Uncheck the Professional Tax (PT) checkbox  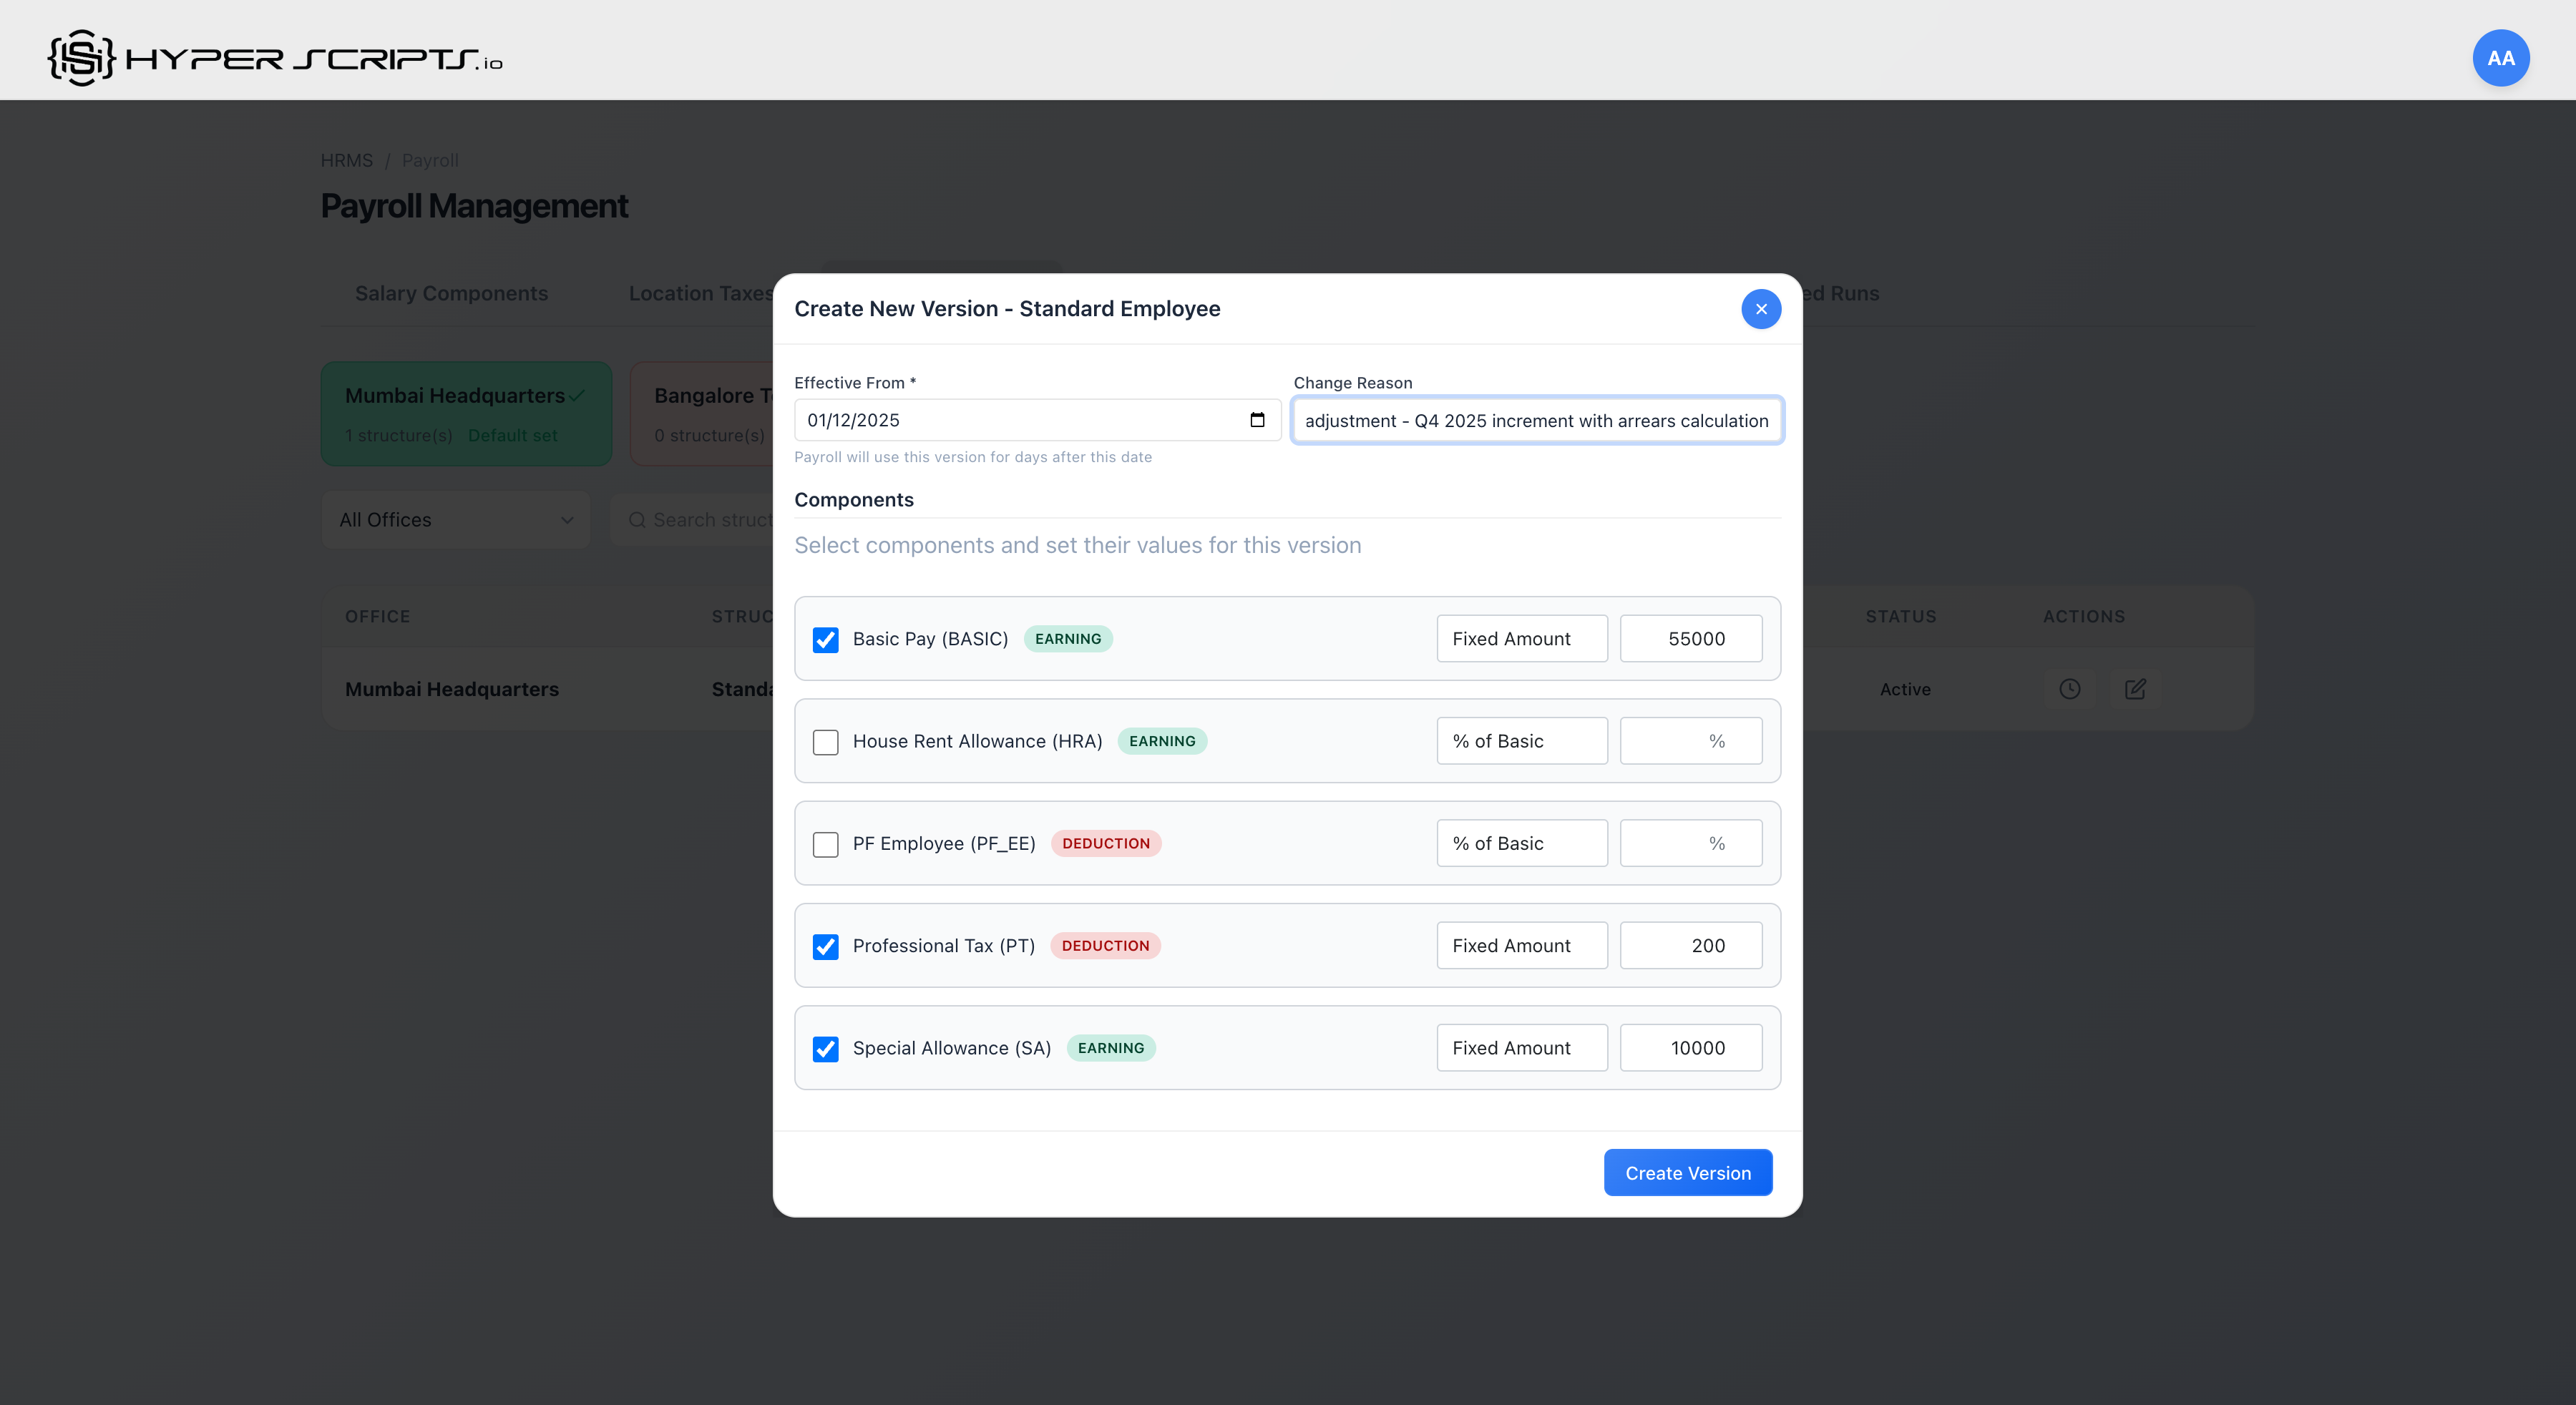click(x=825, y=946)
